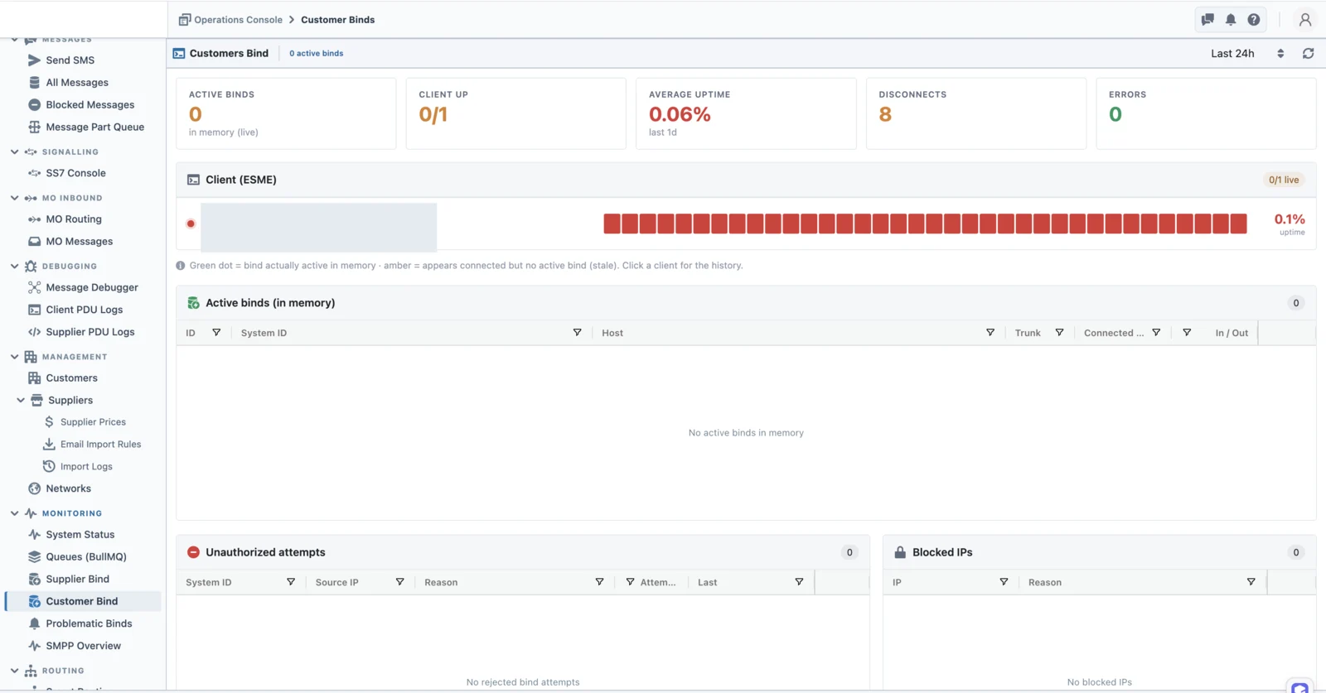
Task: Go to SMPP Overview
Action: click(x=83, y=646)
